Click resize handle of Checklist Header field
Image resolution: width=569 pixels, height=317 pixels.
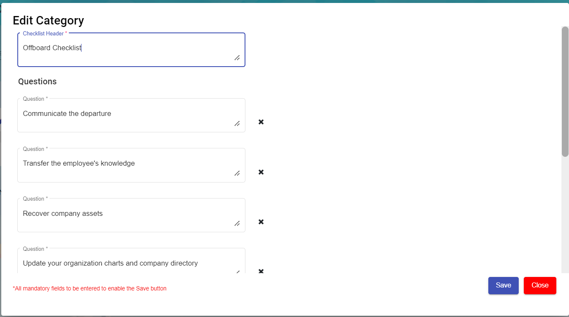237,58
